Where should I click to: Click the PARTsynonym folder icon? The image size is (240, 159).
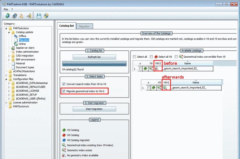point(10,106)
